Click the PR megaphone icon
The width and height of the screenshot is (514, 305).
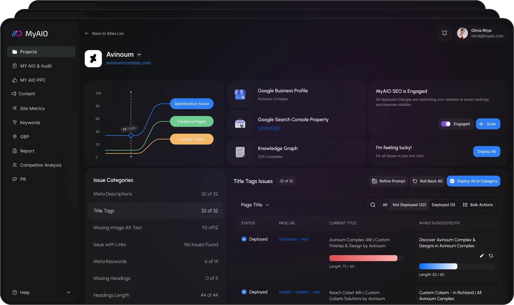click(15, 179)
